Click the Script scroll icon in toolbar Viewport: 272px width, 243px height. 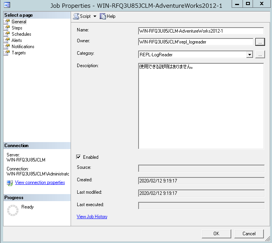tap(76, 16)
